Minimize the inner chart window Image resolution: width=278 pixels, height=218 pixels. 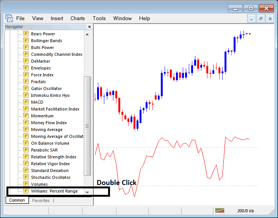[x=251, y=19]
